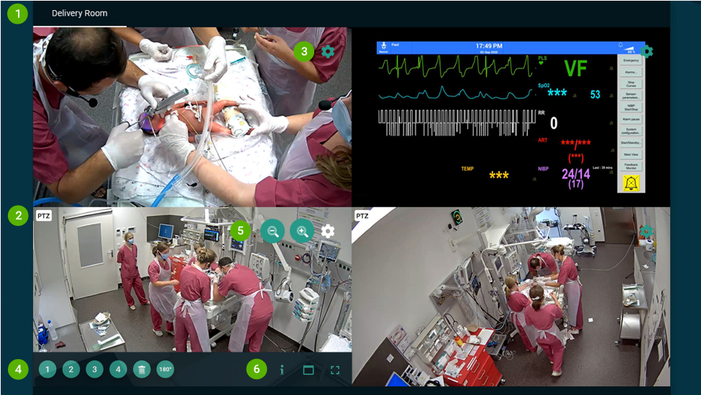701x395 pixels.
Task: Select camera preset 4
Action: pos(119,370)
